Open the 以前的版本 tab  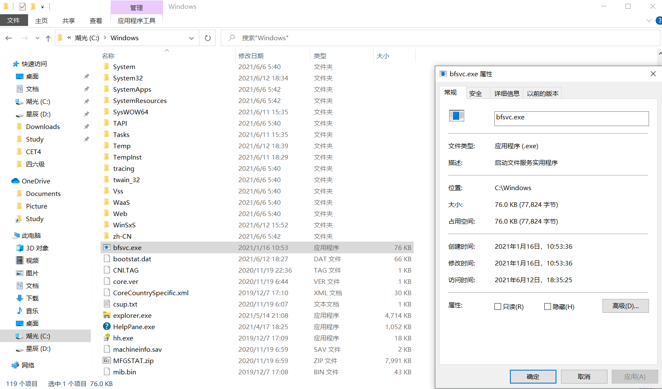543,93
